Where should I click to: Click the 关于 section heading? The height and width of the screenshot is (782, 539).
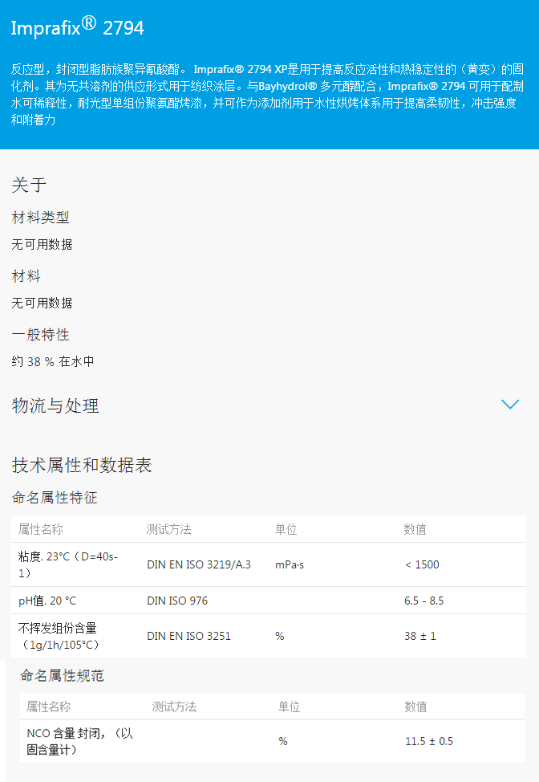coord(29,185)
